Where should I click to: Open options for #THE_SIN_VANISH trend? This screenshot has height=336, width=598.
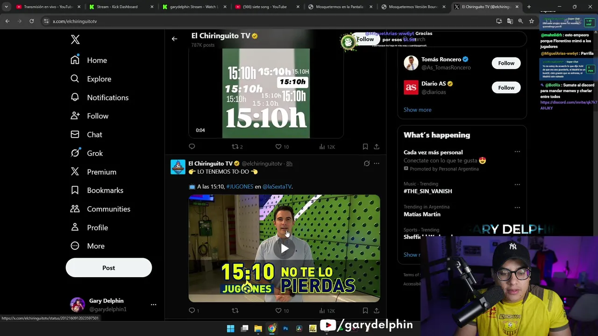[x=517, y=184]
